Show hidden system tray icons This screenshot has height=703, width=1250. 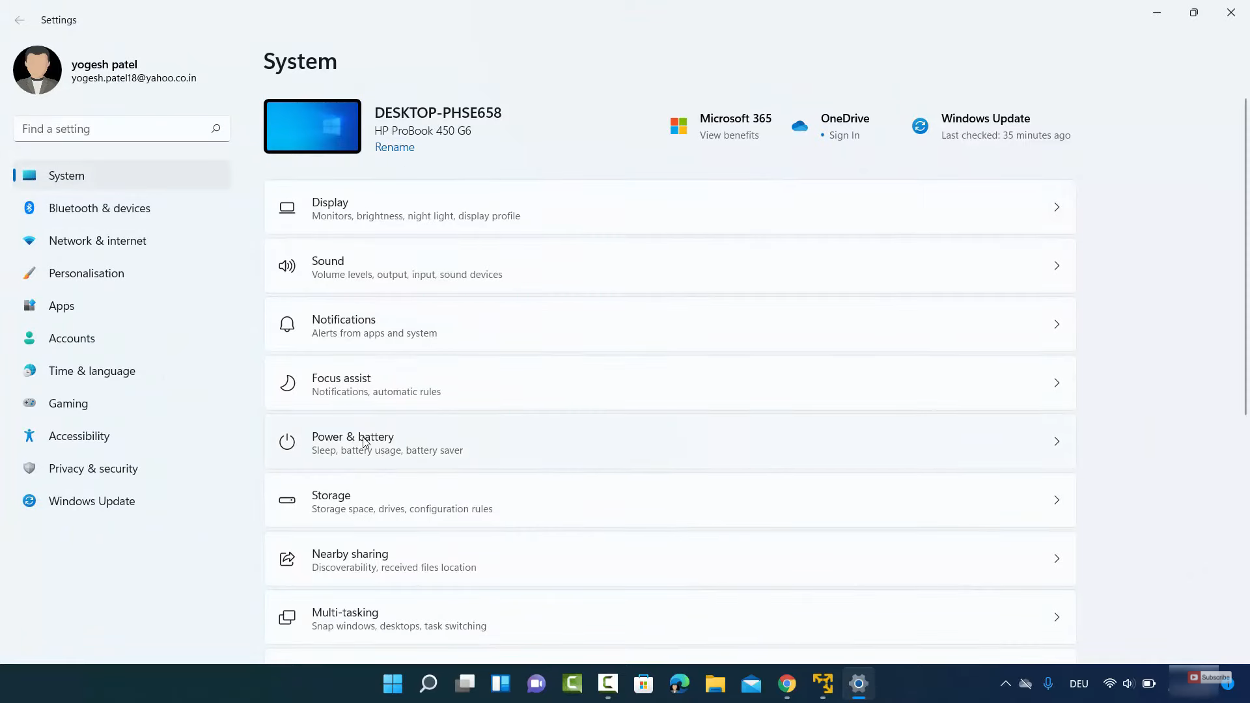click(1005, 683)
